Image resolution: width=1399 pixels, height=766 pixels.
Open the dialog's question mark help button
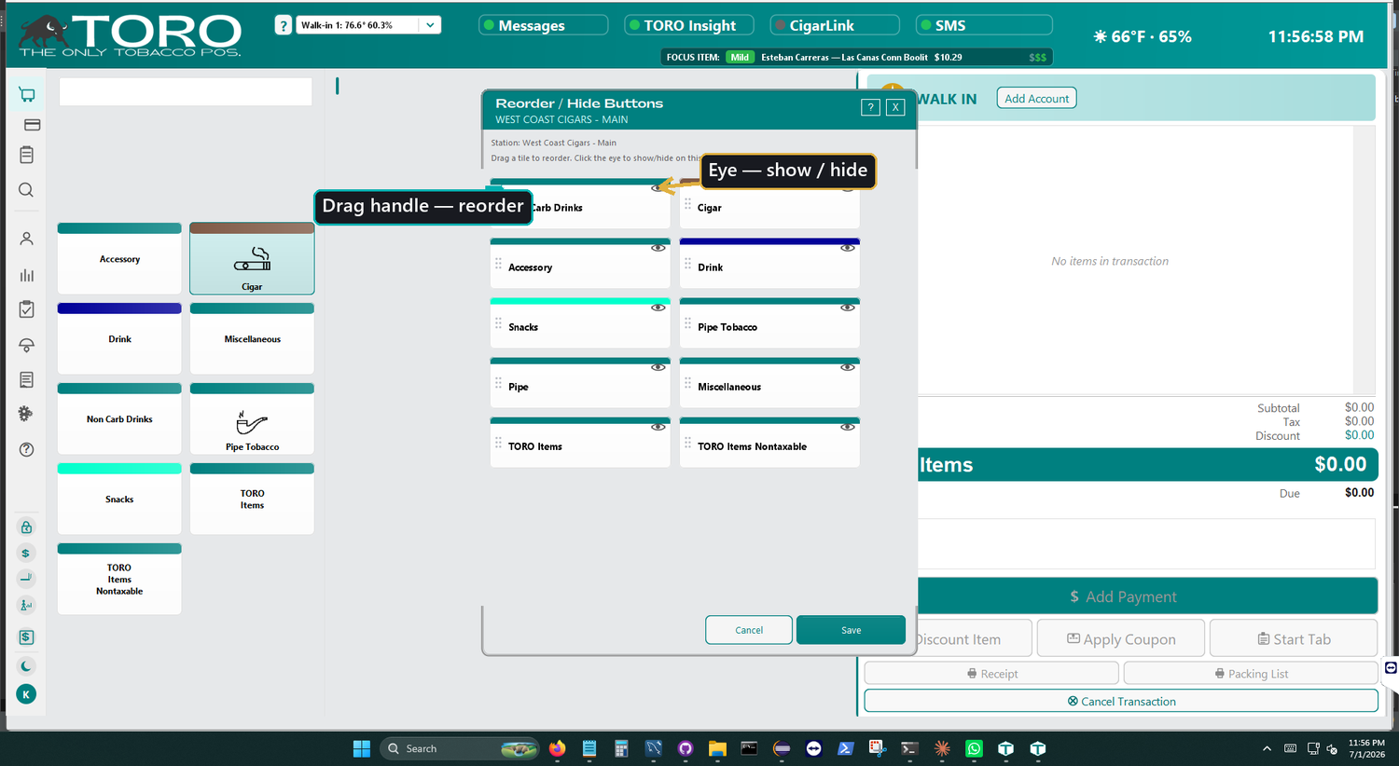click(x=870, y=107)
